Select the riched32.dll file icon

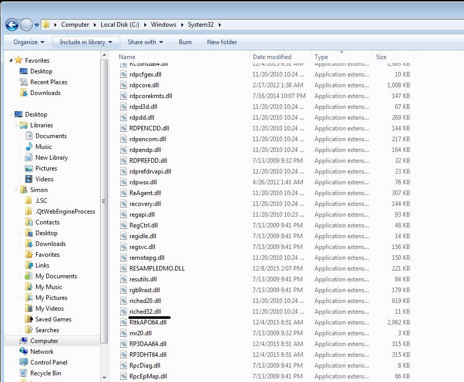[x=124, y=312]
